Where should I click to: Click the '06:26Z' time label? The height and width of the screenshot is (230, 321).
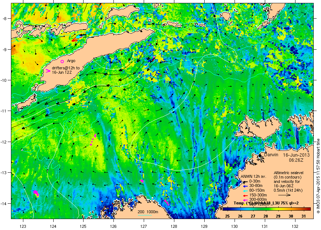point(296,160)
